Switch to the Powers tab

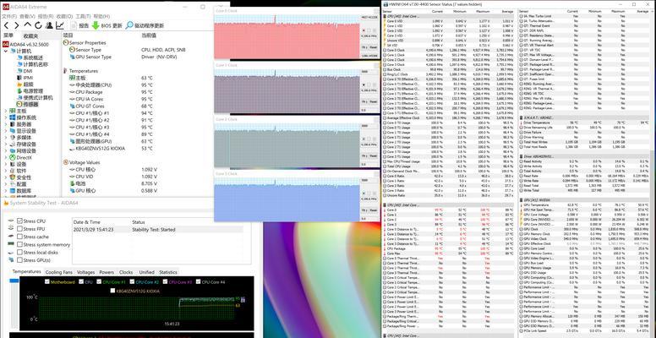tap(107, 272)
